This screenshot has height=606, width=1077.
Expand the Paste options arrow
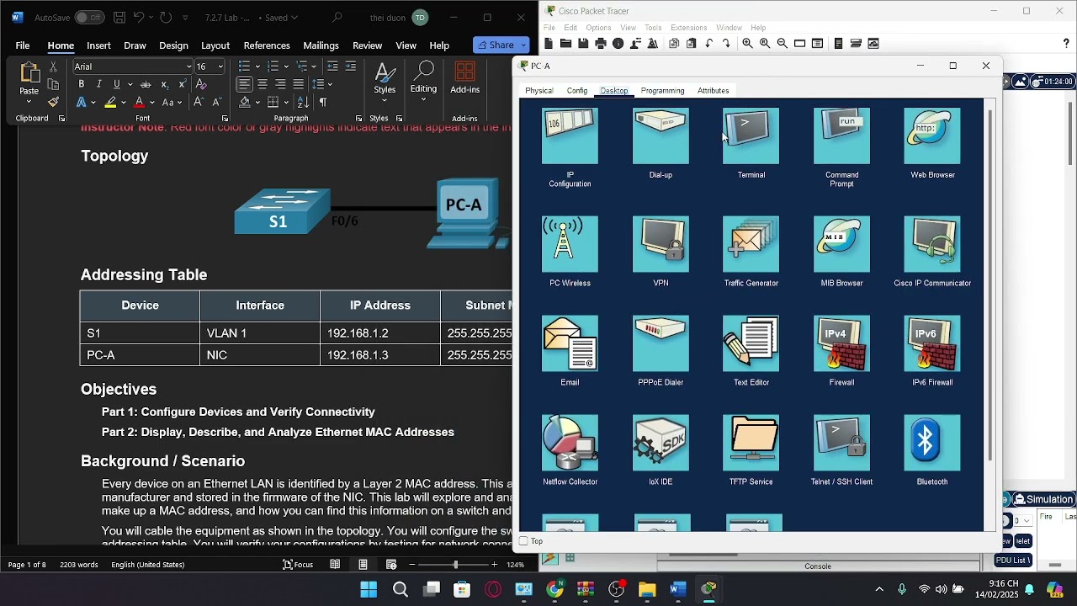(x=29, y=103)
